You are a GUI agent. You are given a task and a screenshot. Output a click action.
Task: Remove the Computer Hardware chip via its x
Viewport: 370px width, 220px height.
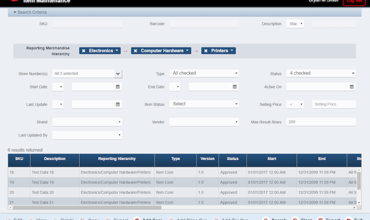[x=135, y=51]
